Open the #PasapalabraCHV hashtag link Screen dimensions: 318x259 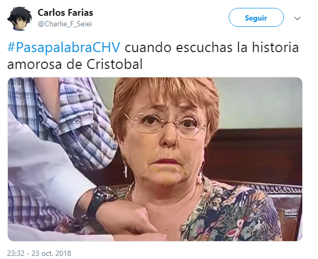(x=64, y=47)
